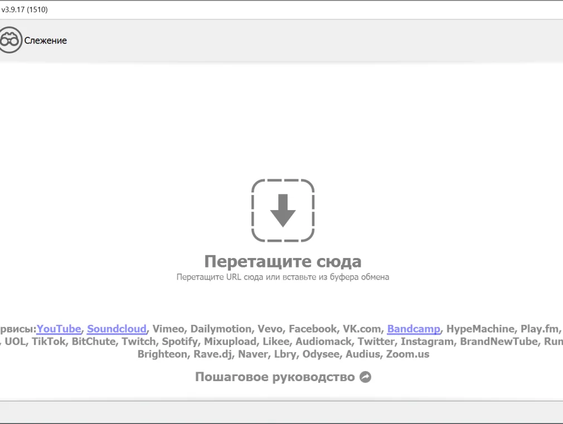Click the Перетащите сюда heading
The image size is (563, 424).
point(283,261)
